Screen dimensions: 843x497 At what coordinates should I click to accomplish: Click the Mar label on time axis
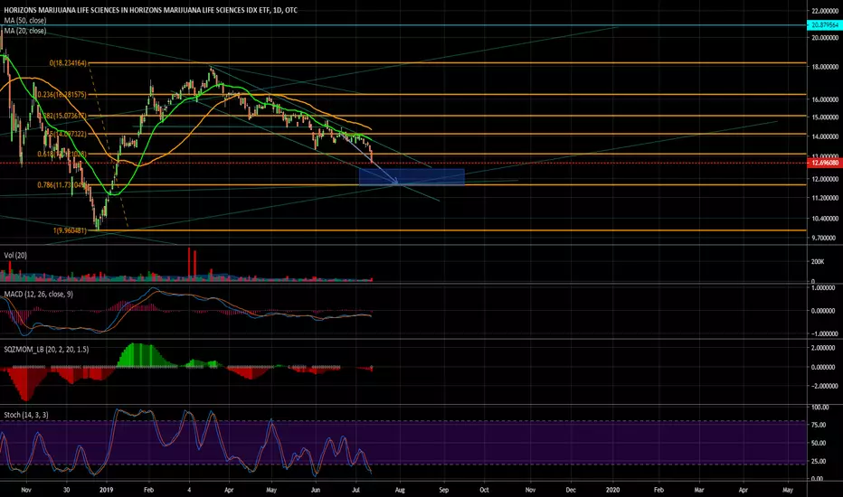tap(699, 490)
